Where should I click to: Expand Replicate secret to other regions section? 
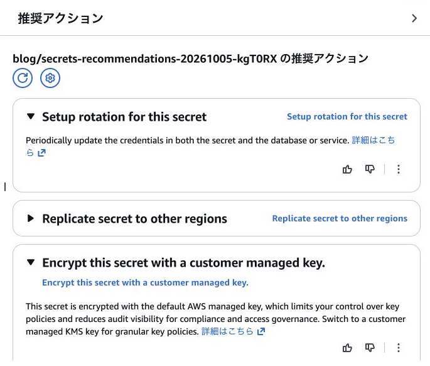pos(31,218)
